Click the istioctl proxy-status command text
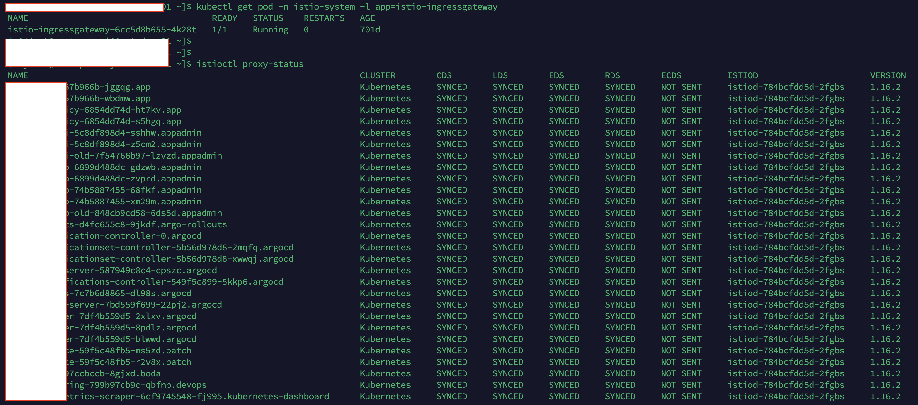This screenshot has width=918, height=405. [250, 64]
